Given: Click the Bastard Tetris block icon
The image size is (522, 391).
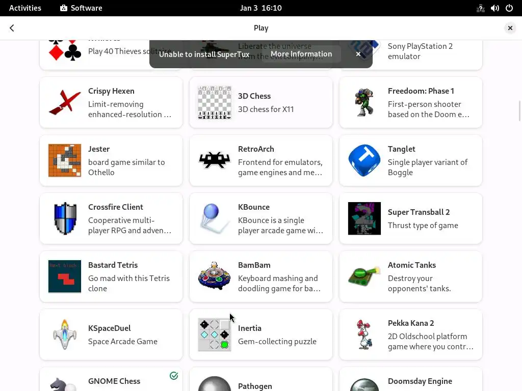Looking at the screenshot, I should (x=65, y=276).
